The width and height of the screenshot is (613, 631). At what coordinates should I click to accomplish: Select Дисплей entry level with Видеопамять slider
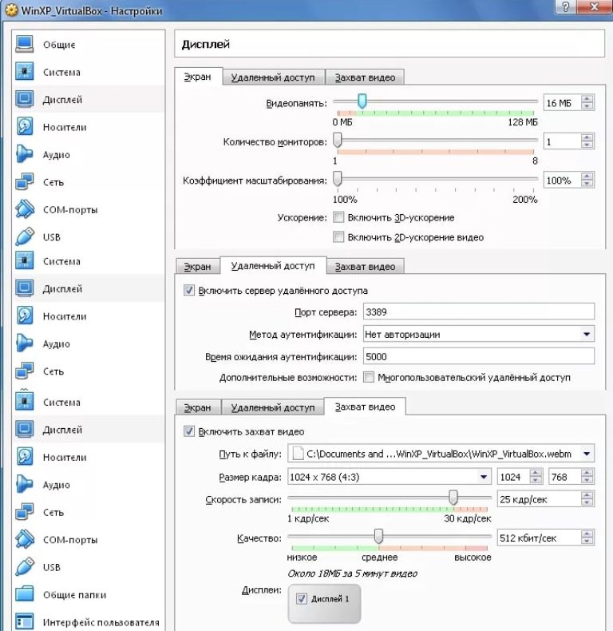pyautogui.click(x=88, y=99)
